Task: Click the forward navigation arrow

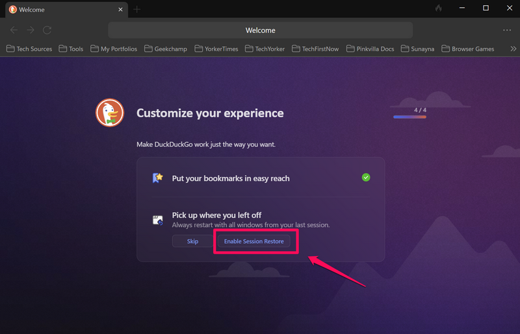Action: [31, 30]
